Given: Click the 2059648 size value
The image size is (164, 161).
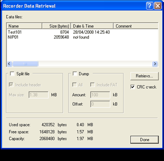Looking at the screenshot, I should tap(61, 37).
